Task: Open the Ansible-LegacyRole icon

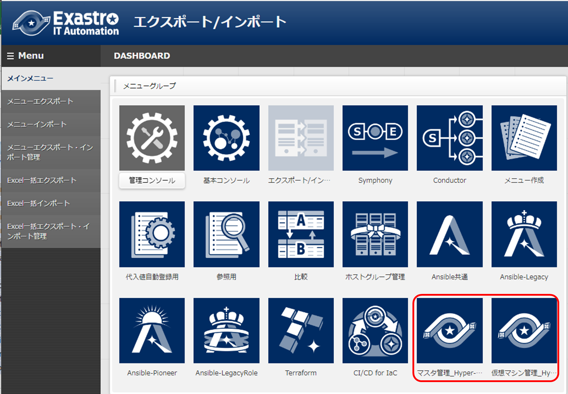Action: [226, 330]
